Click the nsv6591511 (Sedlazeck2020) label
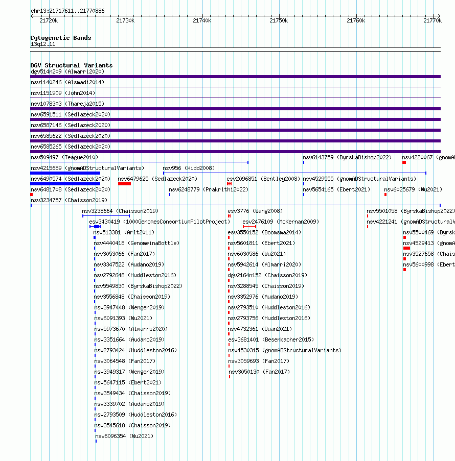Screen dimensions: 455x461 [x=71, y=114]
